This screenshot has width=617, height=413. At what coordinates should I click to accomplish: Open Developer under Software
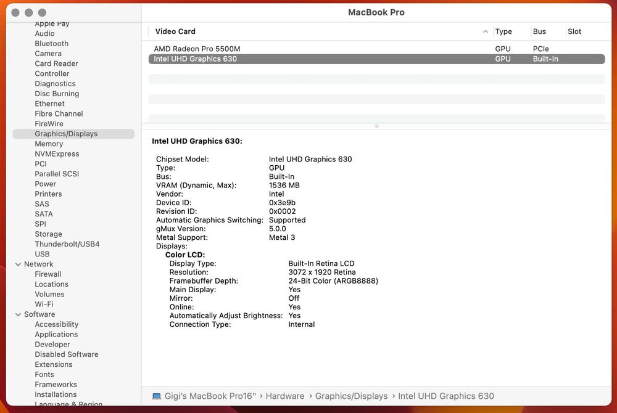tap(52, 344)
